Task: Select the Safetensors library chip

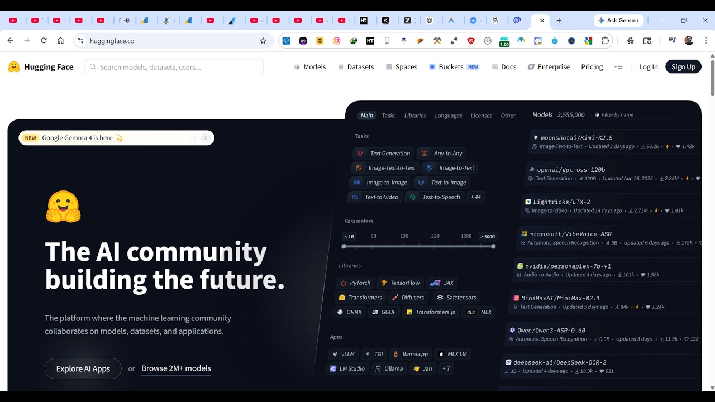Action: click(x=456, y=298)
